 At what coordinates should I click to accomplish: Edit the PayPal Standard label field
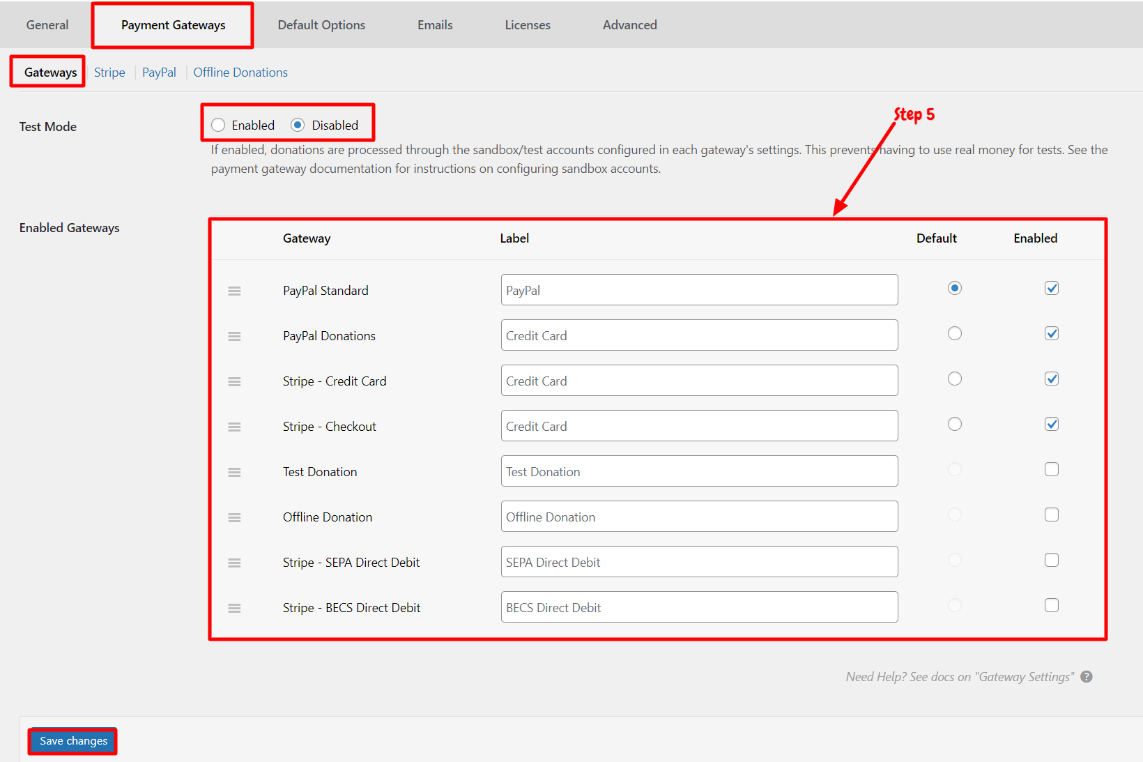tap(699, 289)
